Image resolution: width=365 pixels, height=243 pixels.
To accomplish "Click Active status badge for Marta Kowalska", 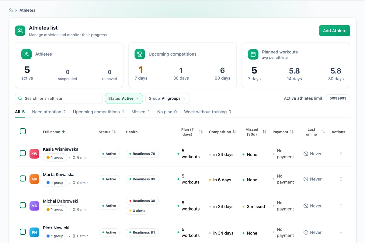I will tap(109, 179).
